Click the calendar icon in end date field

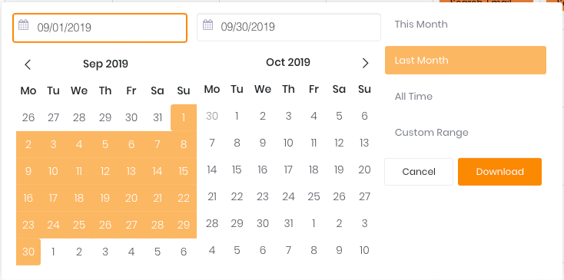click(x=207, y=25)
